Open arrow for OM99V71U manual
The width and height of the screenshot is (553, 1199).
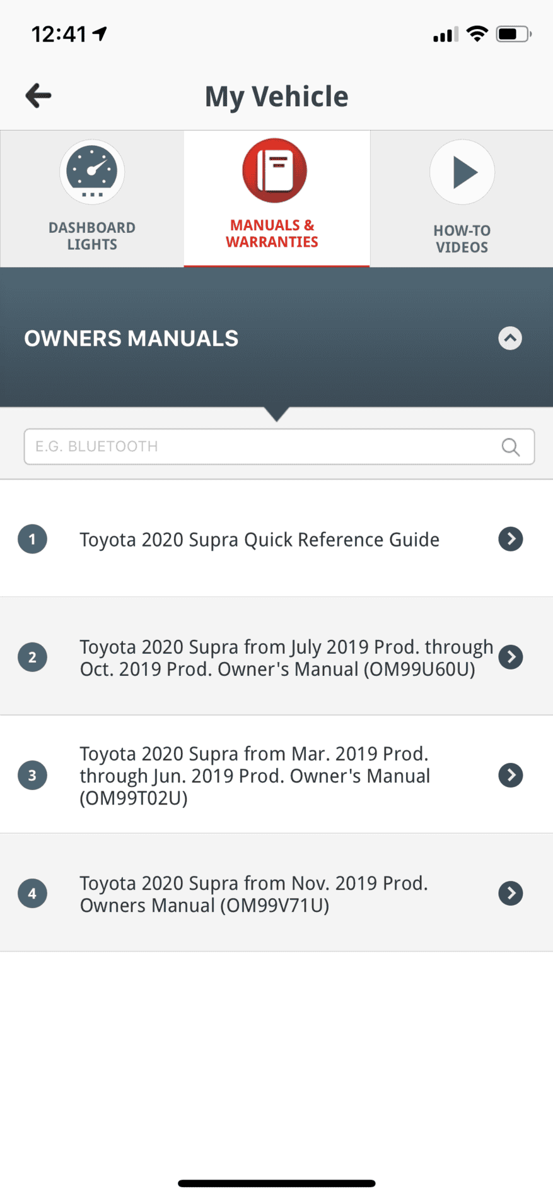pos(511,893)
